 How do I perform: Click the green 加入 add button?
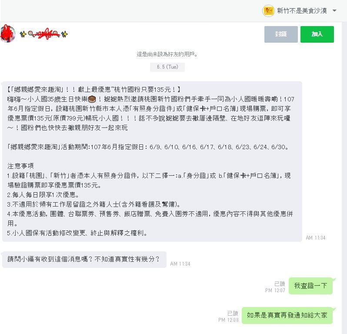(x=317, y=34)
